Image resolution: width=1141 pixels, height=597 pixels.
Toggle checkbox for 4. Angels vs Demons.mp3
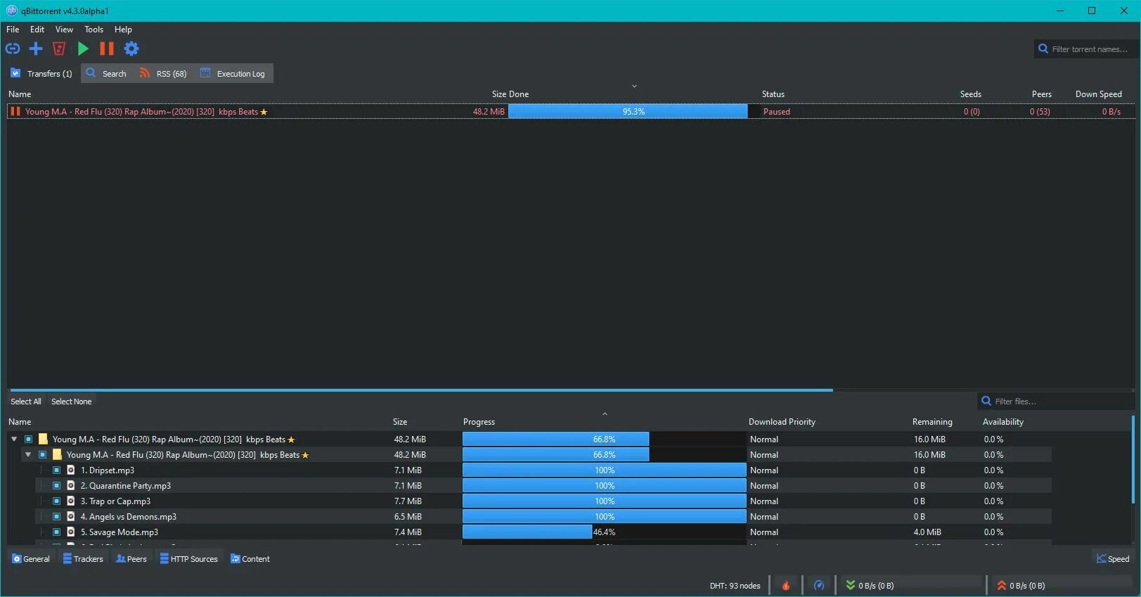(x=57, y=516)
